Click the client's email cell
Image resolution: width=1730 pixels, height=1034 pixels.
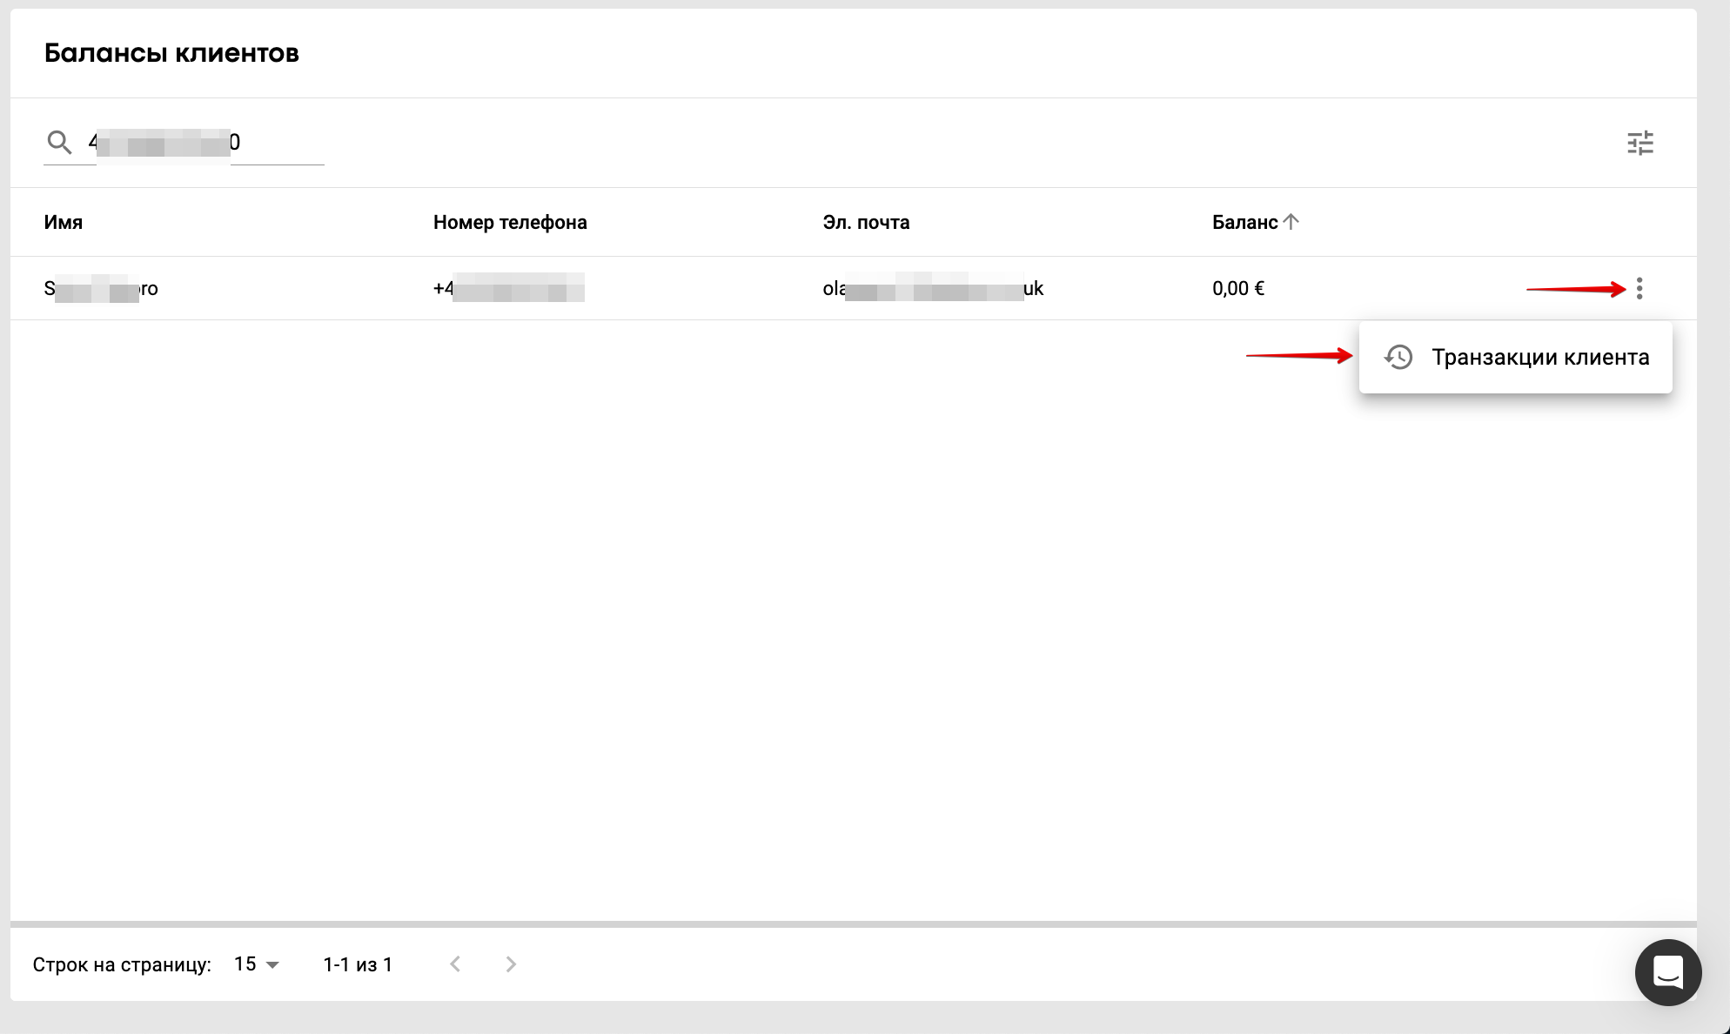coord(932,288)
